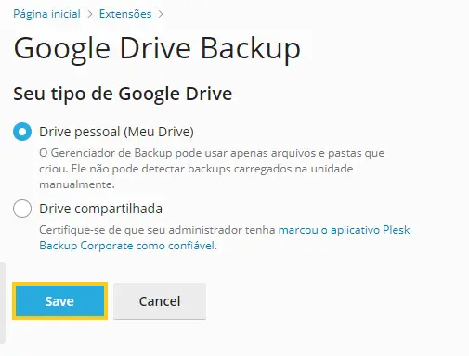This screenshot has height=356, width=469.
Task: Click the 'Certifique-se de que seu administrador' text
Action: [x=157, y=230]
